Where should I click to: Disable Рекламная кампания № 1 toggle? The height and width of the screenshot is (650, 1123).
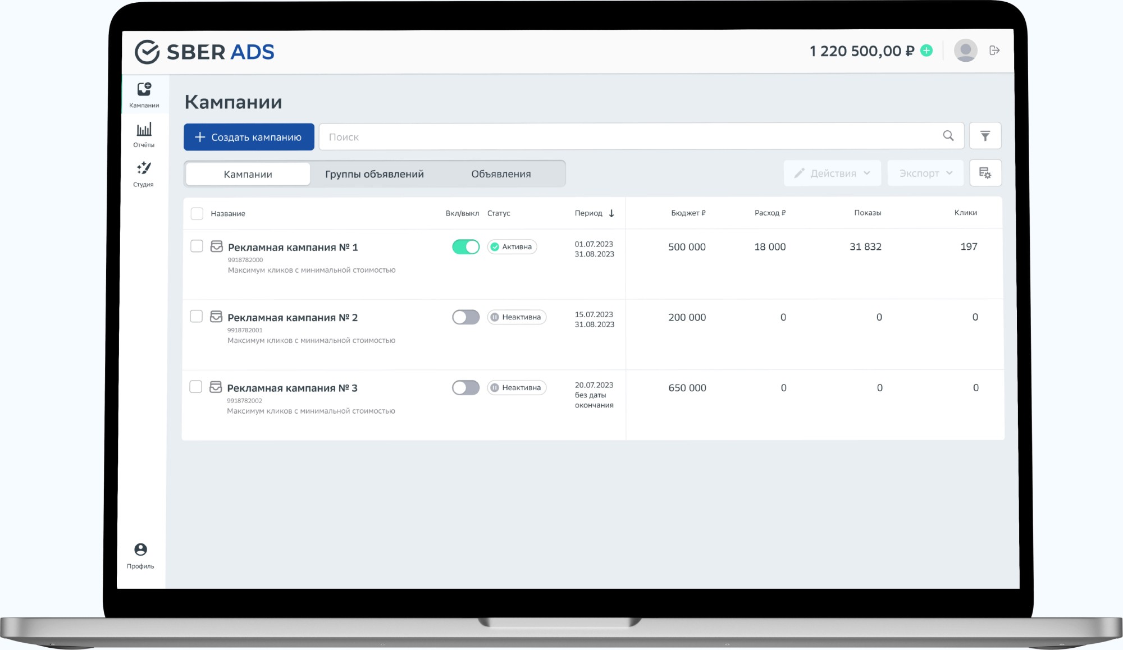tap(465, 247)
